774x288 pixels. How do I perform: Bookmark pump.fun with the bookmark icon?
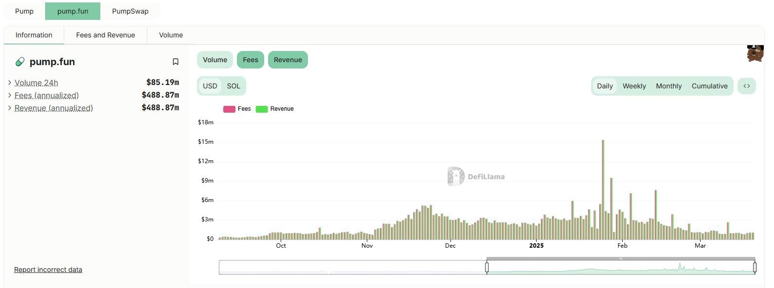point(176,62)
